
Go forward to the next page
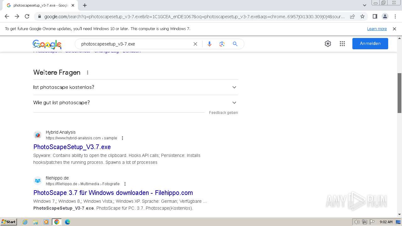[17, 16]
